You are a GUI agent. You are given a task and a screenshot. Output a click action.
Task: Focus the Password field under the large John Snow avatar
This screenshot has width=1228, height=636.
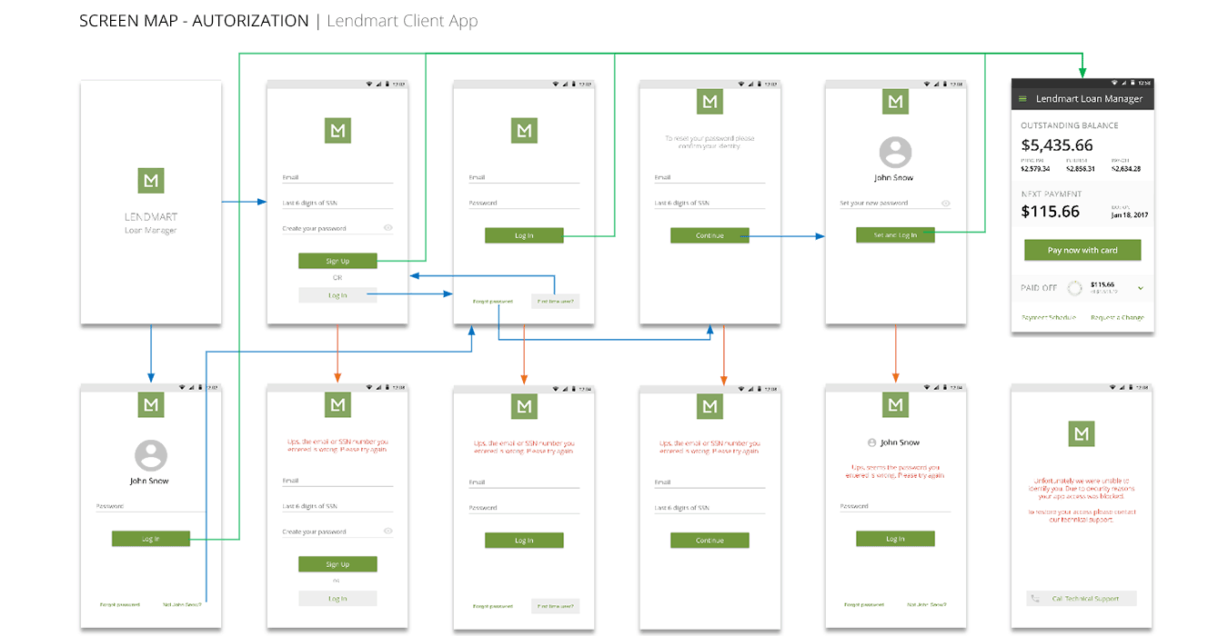pyautogui.click(x=151, y=507)
